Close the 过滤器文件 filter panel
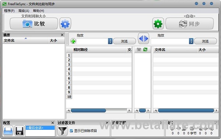The image size is (221, 139). click(x=107, y=123)
